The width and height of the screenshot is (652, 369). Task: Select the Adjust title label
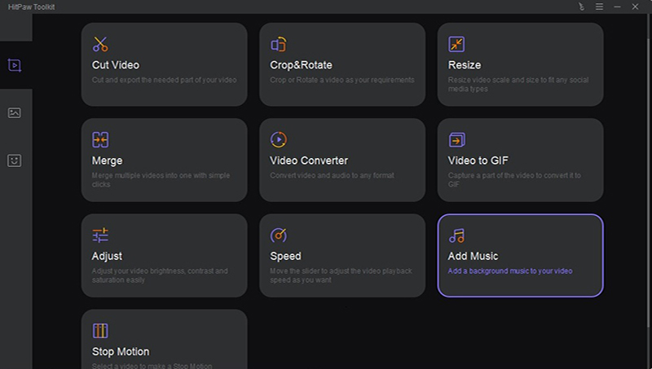(x=107, y=257)
